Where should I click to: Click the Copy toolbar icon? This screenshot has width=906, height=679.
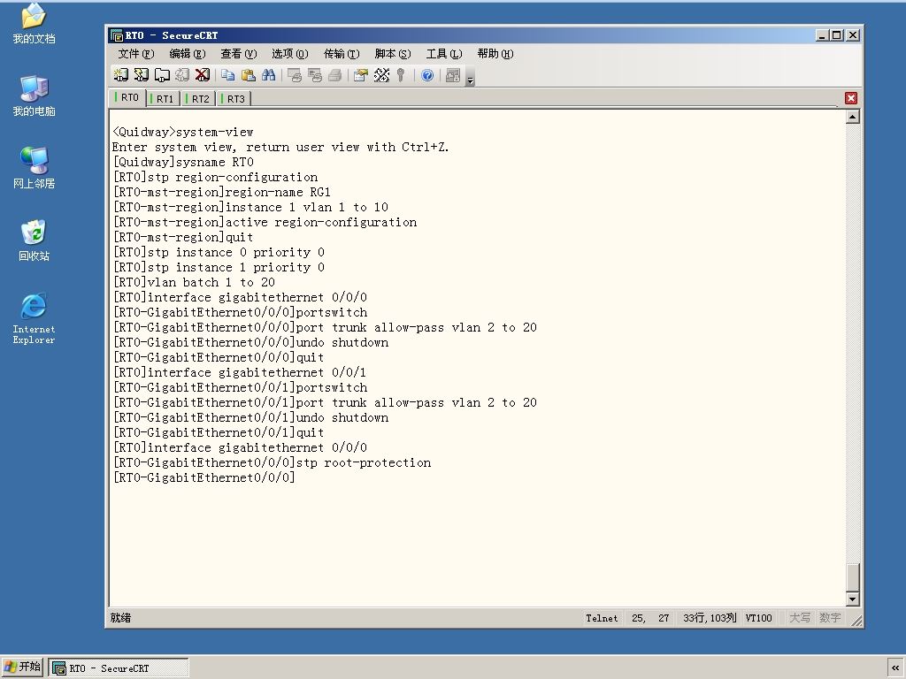coord(228,75)
